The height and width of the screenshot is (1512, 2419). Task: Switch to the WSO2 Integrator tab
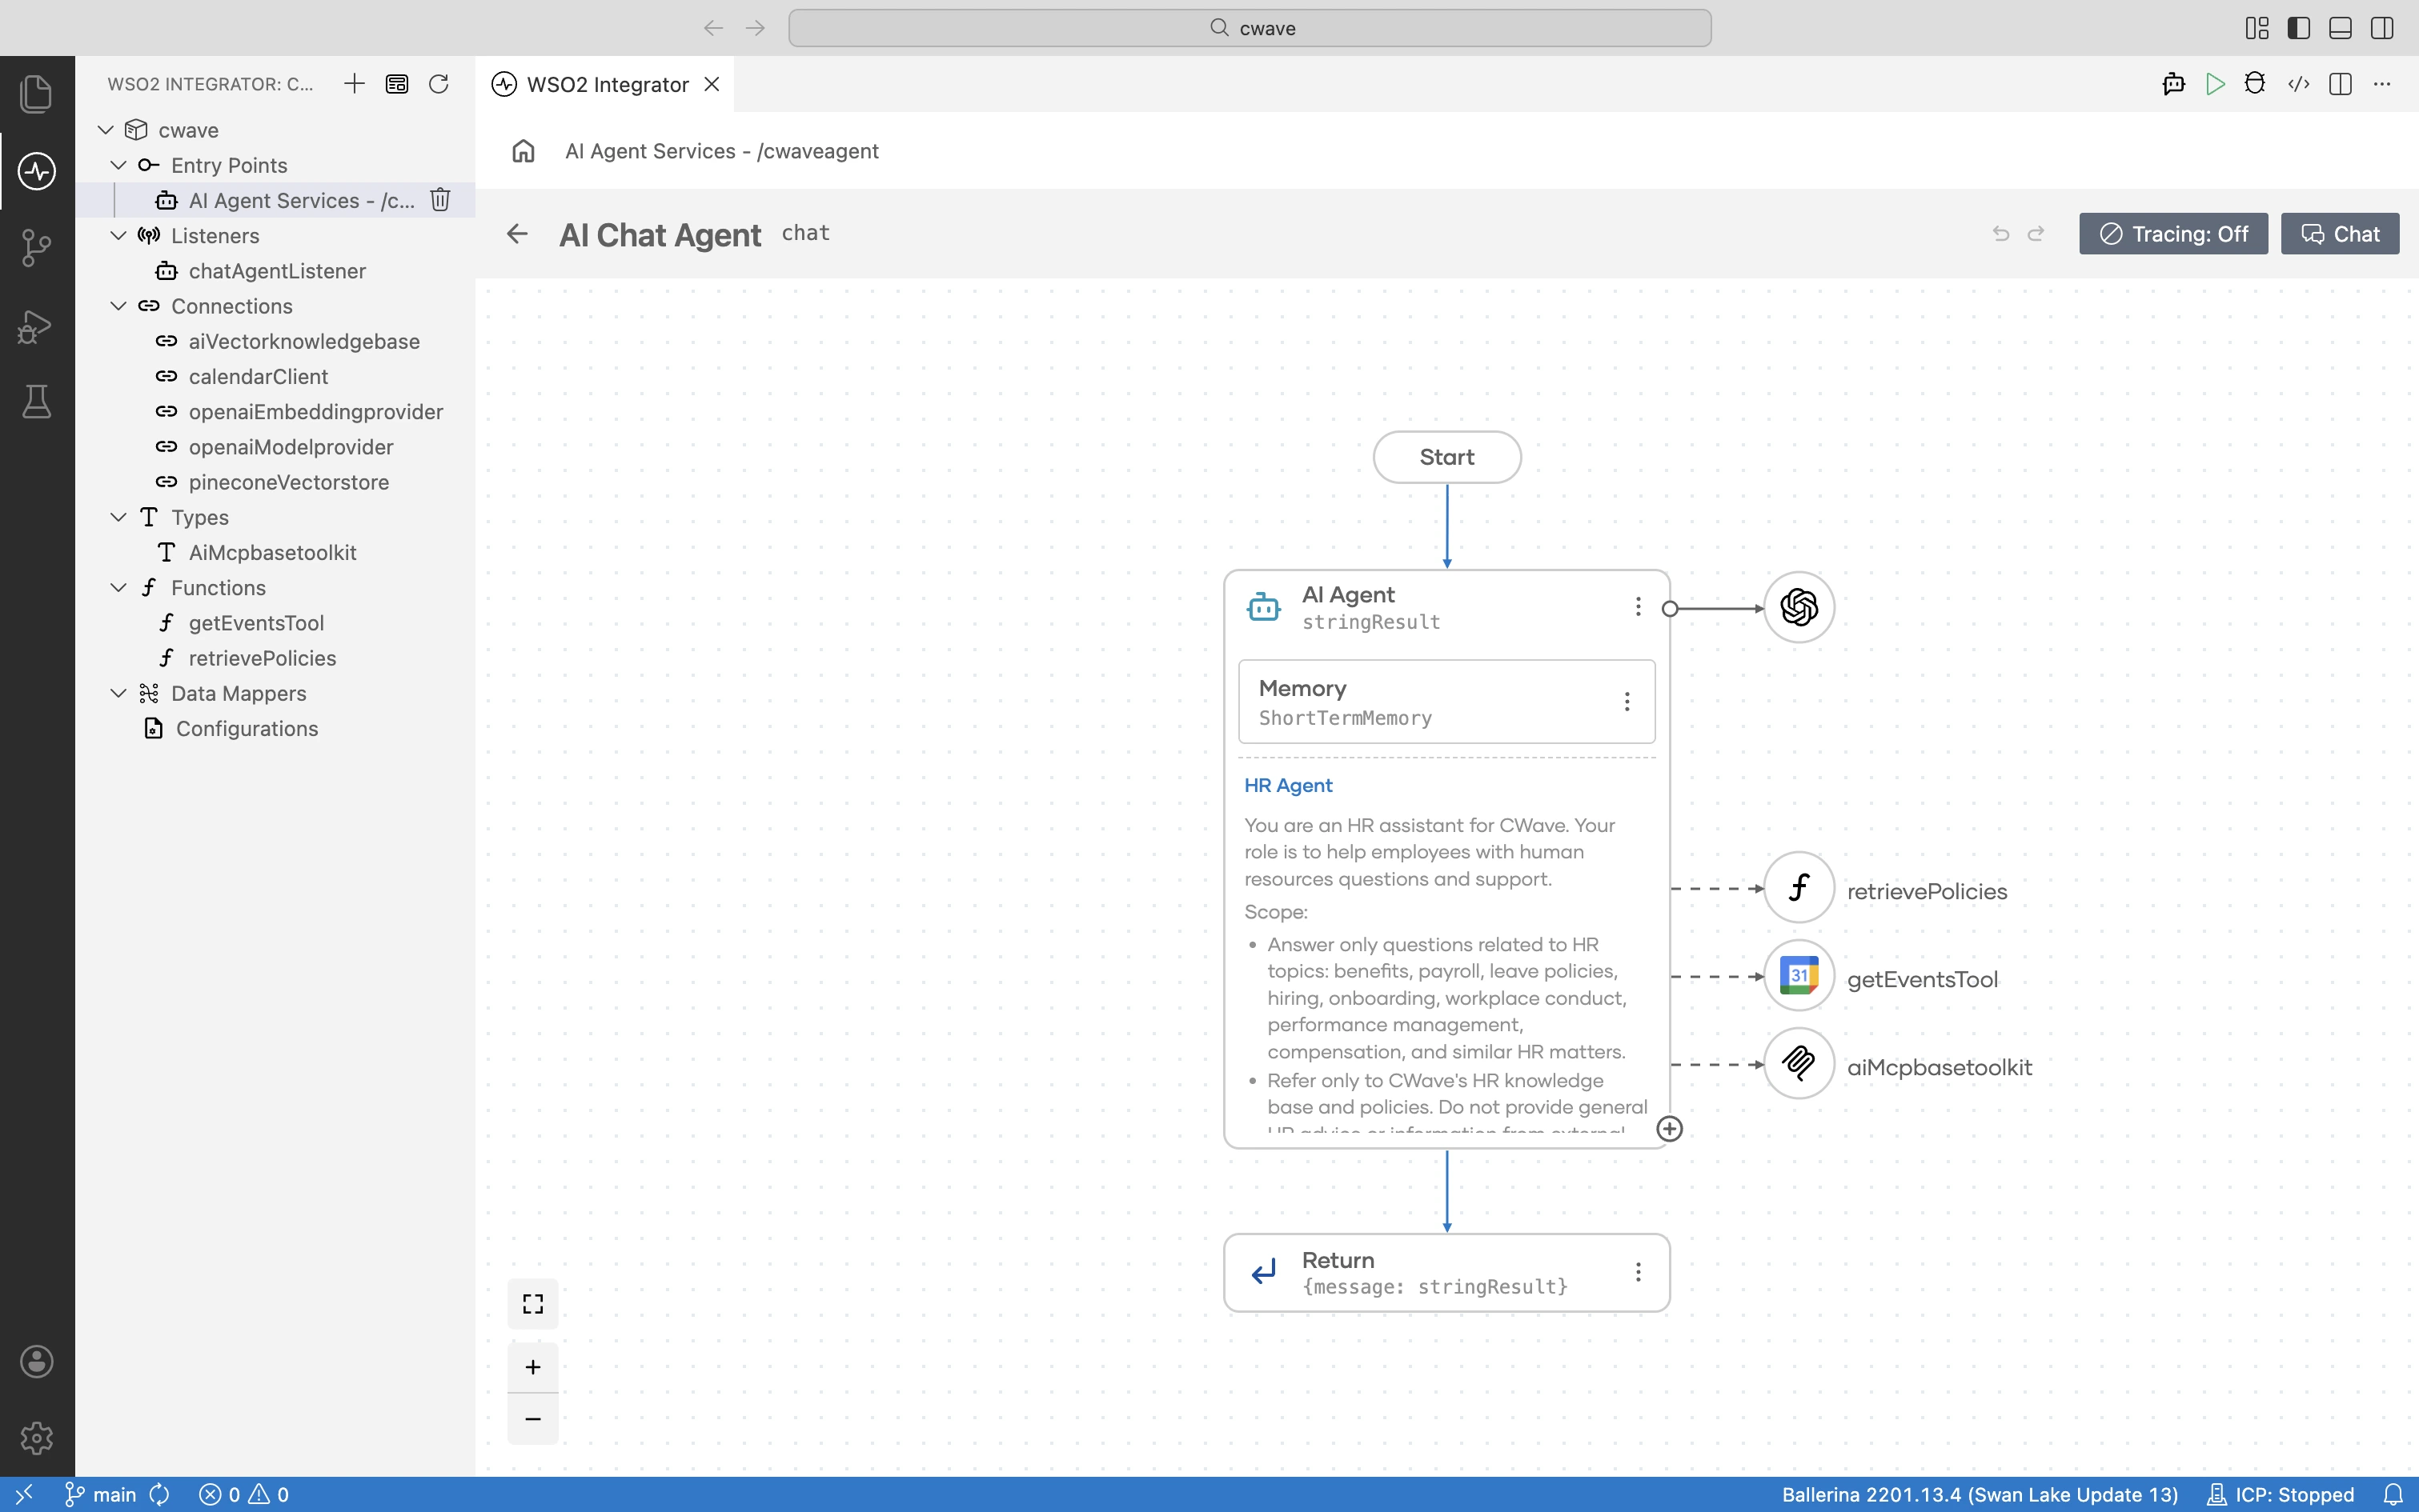tap(606, 84)
